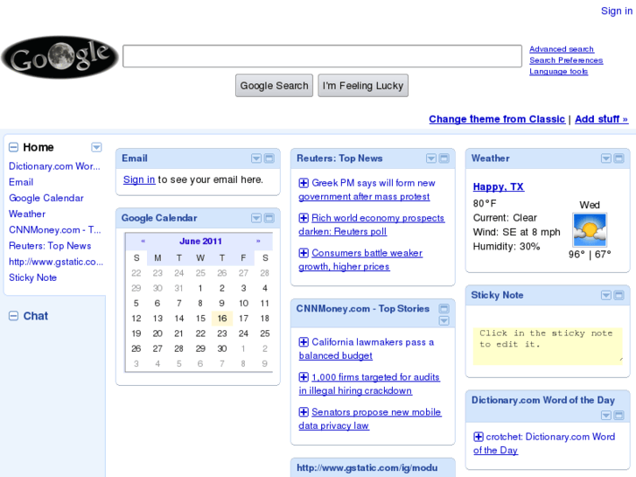The width and height of the screenshot is (636, 477).
Task: Select June 10 in the calendar
Action: click(x=243, y=303)
